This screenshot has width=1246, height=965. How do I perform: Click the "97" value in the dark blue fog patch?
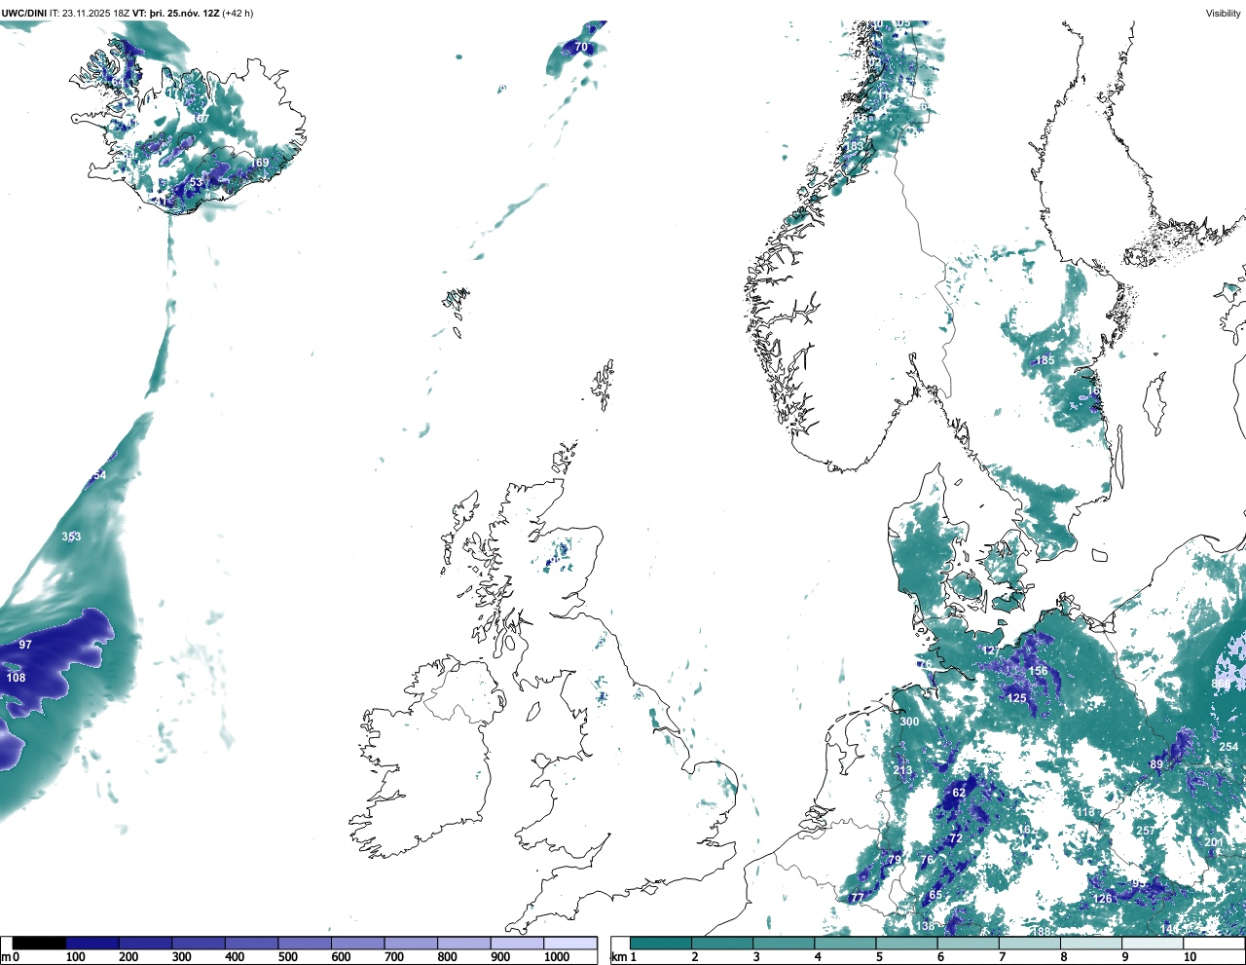click(x=25, y=645)
